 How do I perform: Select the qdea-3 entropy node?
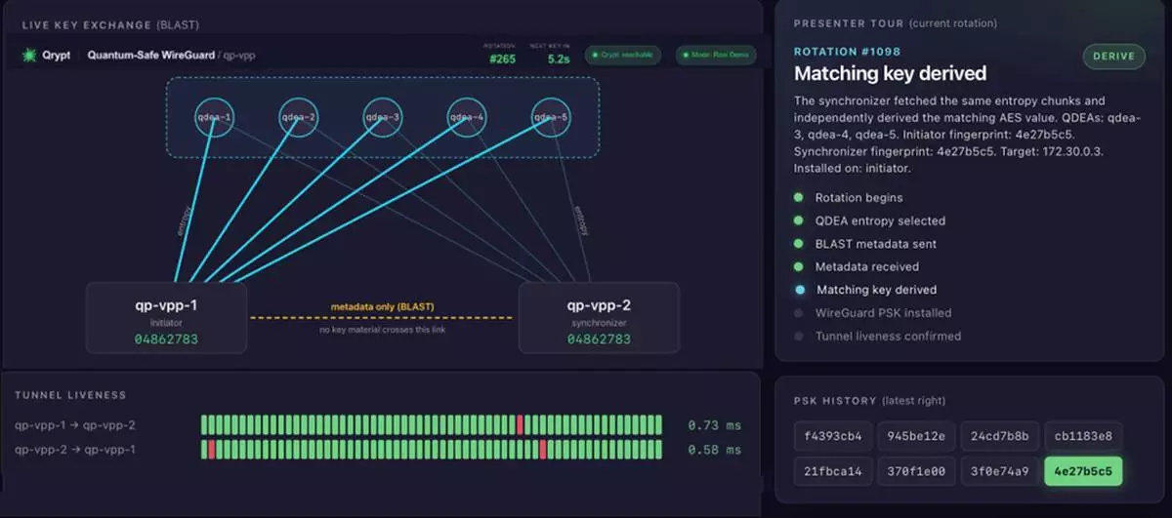pos(383,118)
